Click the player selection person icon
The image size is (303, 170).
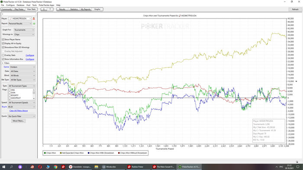[34, 19]
